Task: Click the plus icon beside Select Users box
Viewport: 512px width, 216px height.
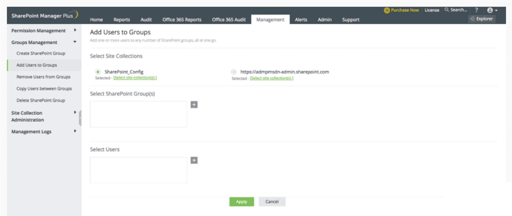Action: [194, 160]
